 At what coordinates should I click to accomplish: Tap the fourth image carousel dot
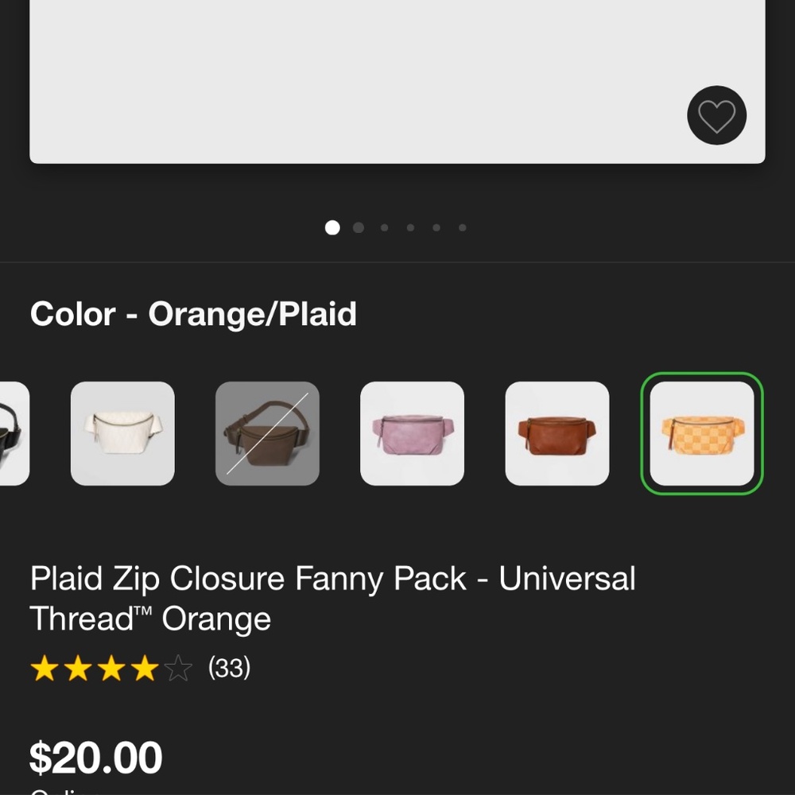(x=410, y=227)
